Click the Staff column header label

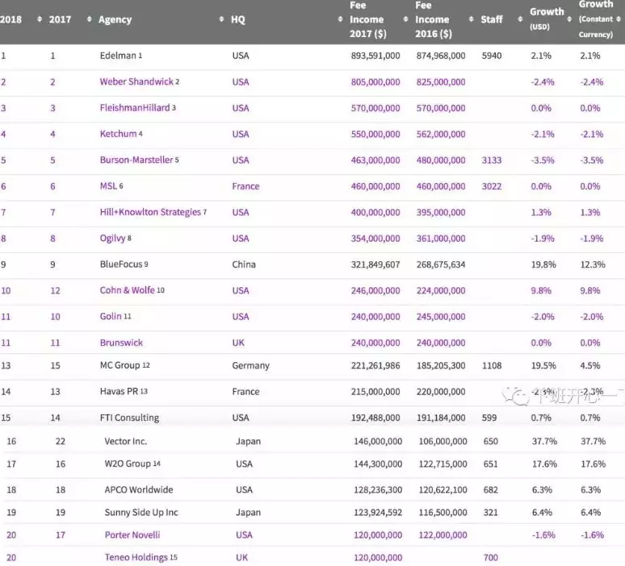[x=492, y=19]
